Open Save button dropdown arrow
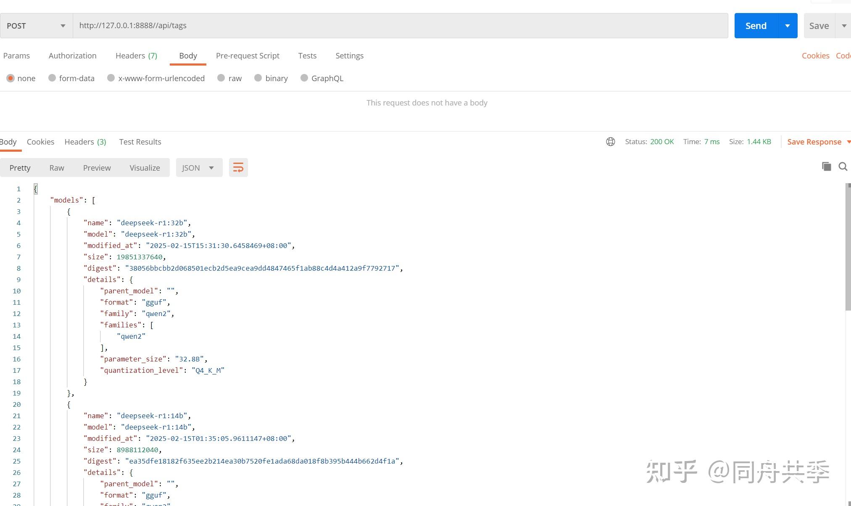Viewport: 851px width, 506px height. click(x=843, y=26)
